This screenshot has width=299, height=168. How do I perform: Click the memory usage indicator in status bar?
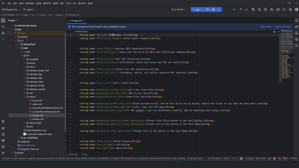tap(290, 159)
